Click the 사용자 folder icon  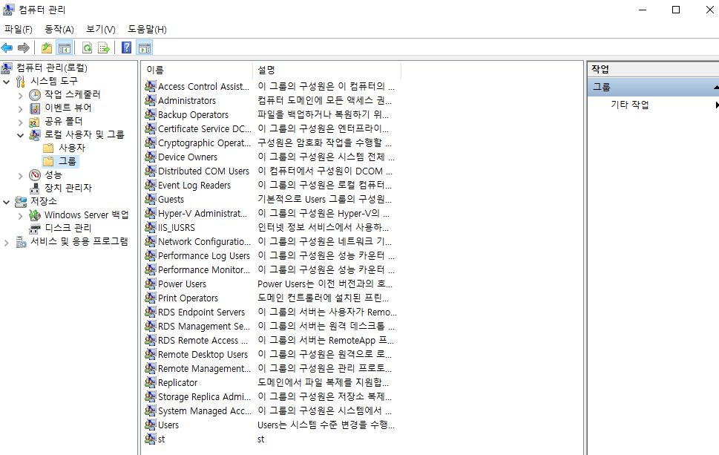click(x=49, y=148)
